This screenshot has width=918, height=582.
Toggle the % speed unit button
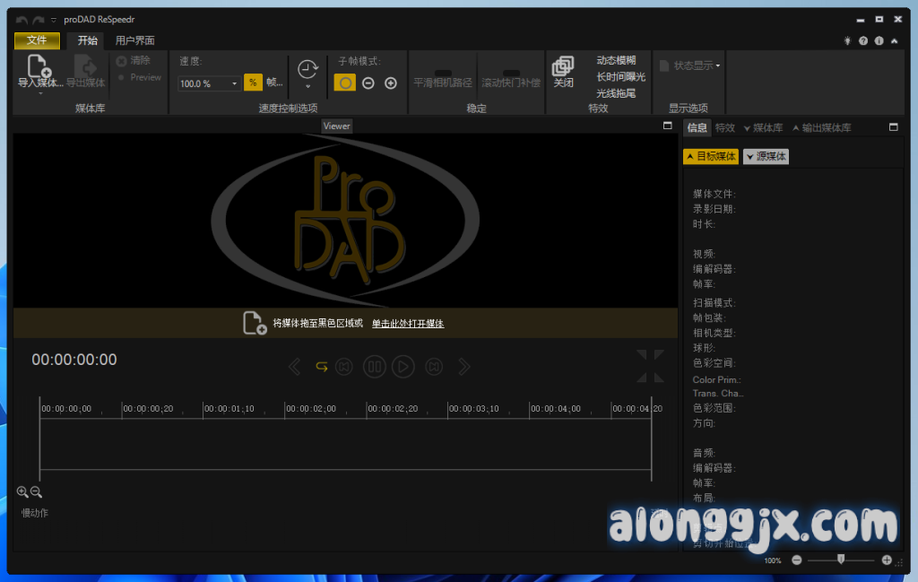click(253, 83)
